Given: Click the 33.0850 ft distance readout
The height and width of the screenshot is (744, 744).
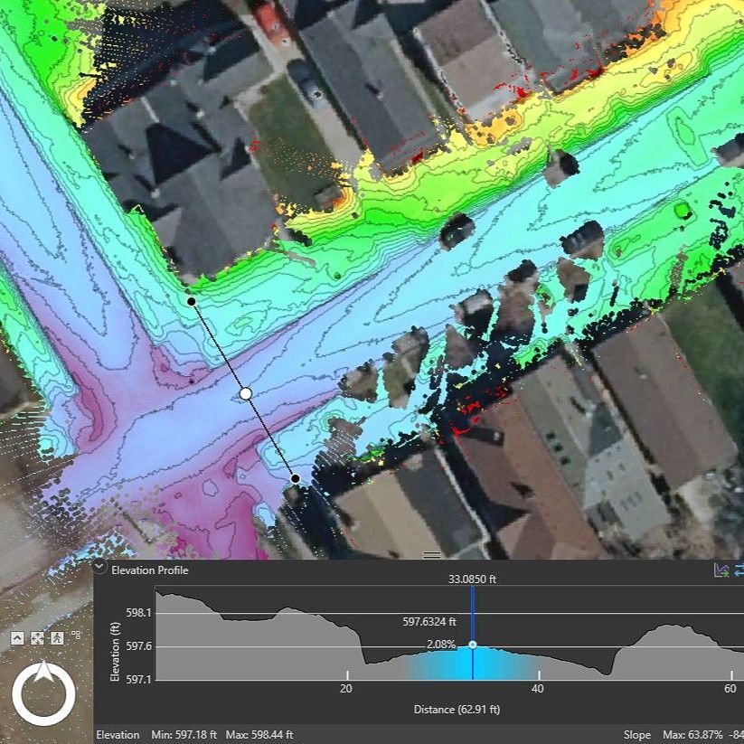Looking at the screenshot, I should point(473,579).
